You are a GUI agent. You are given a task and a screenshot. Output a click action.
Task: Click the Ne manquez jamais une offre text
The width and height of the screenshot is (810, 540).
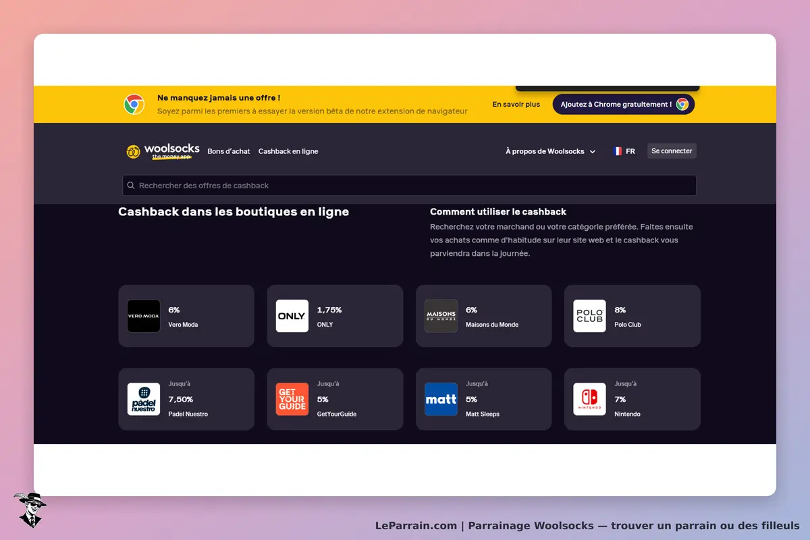219,98
